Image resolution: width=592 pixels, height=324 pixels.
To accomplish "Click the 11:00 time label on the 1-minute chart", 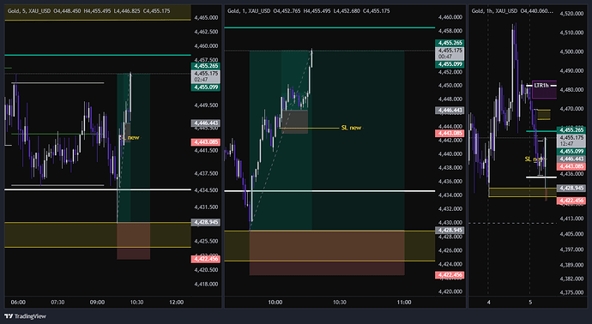I will 404,302.
